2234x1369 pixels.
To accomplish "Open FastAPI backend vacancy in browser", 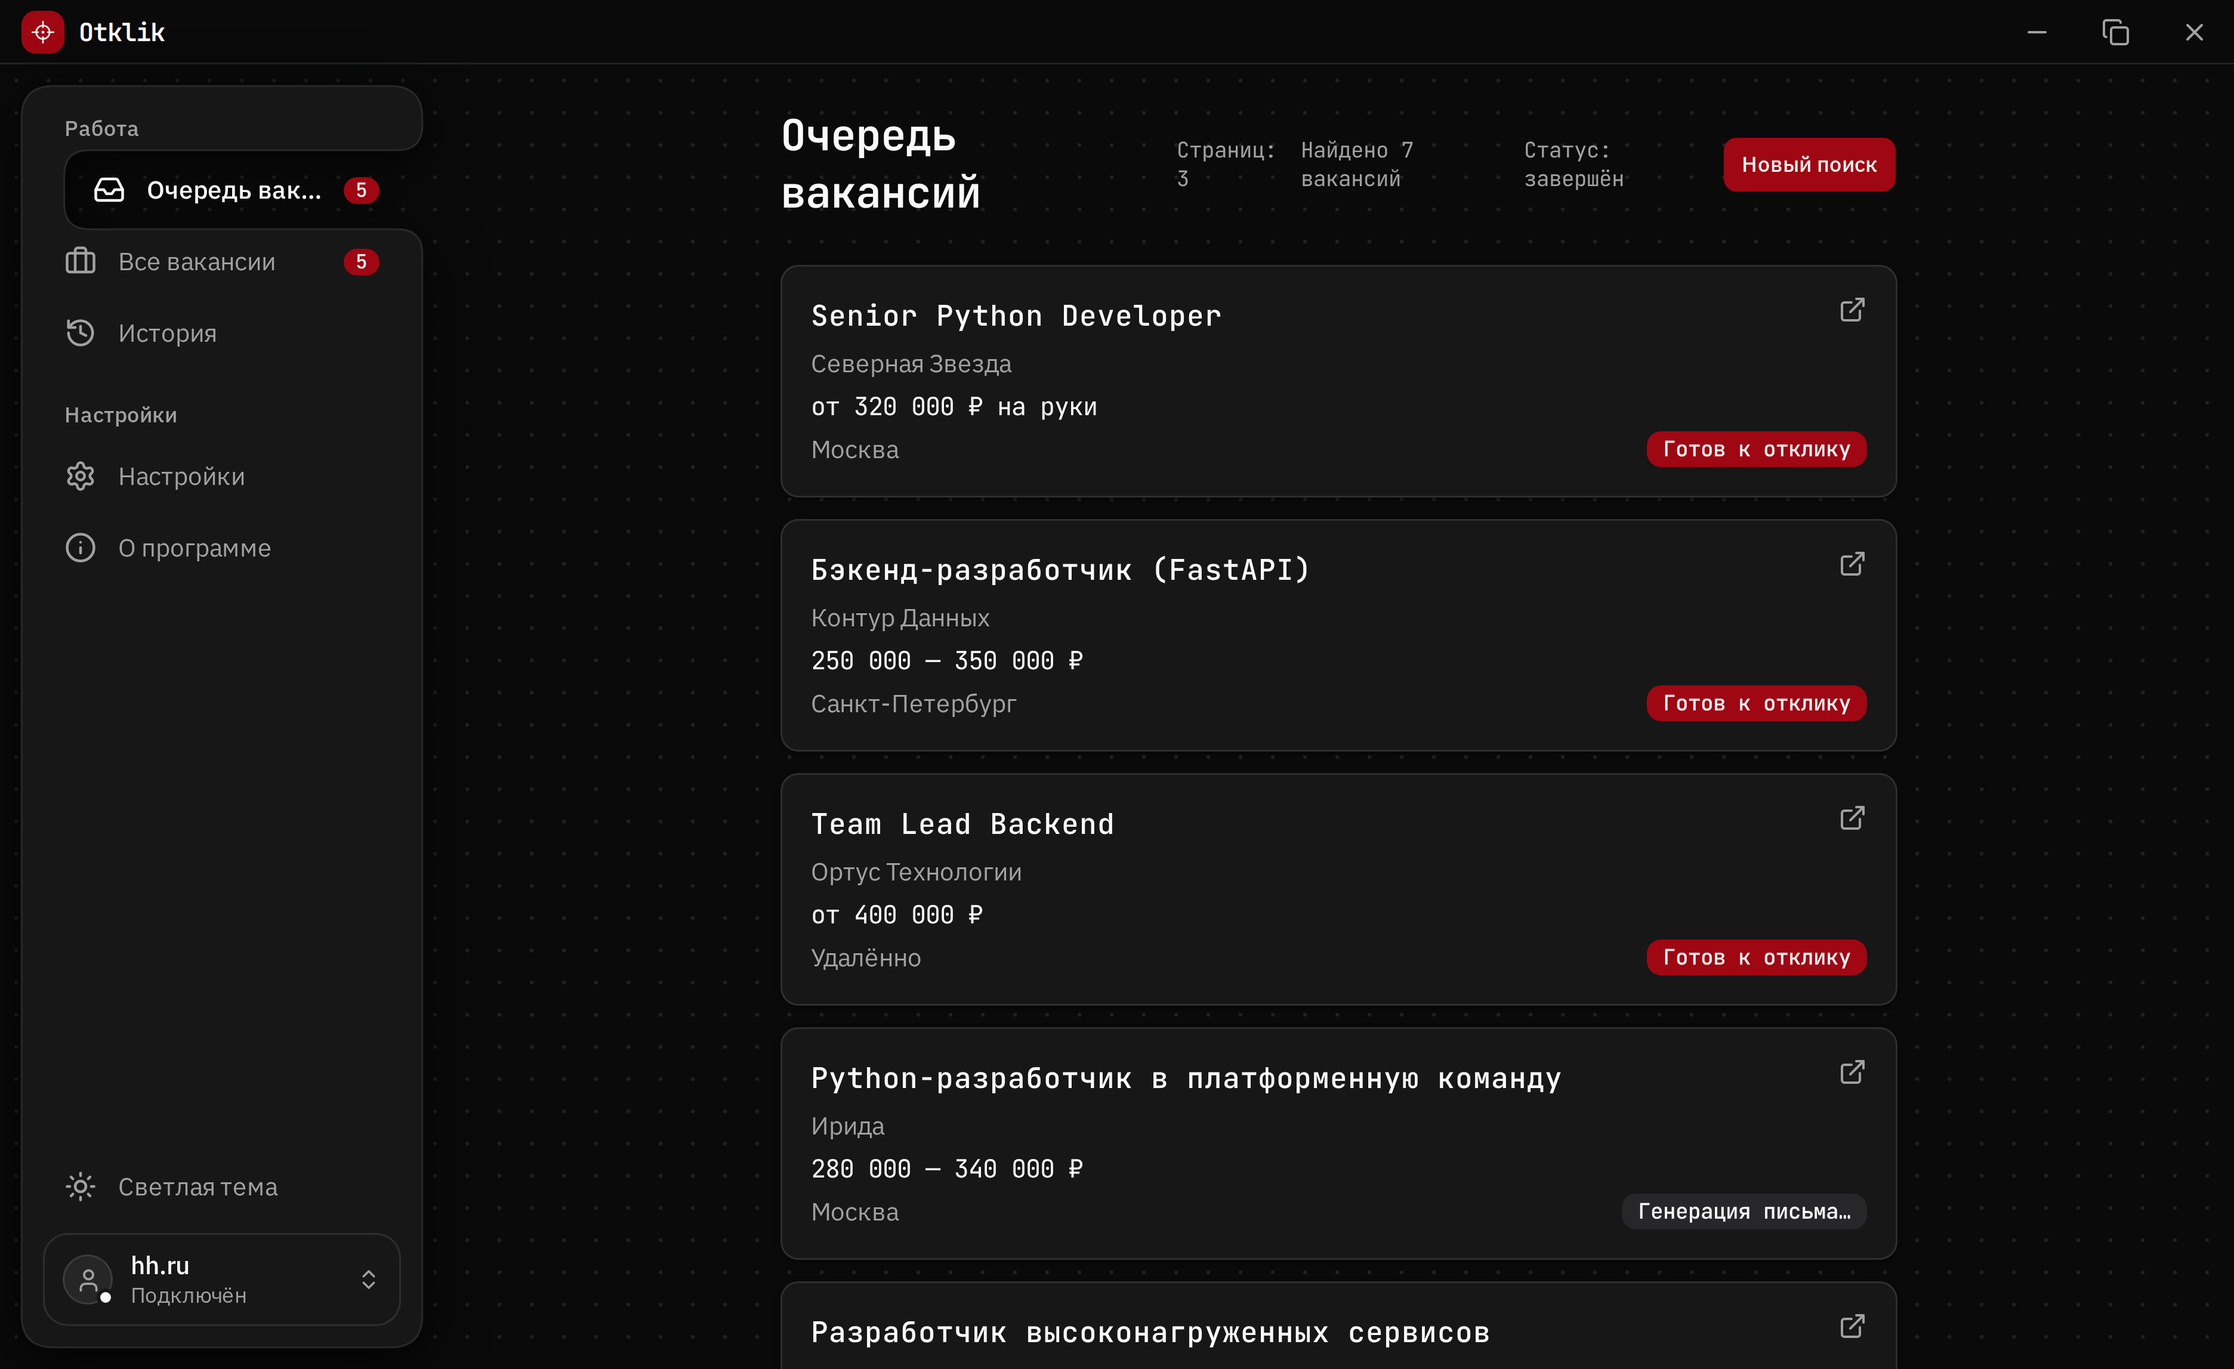I will coord(1852,564).
